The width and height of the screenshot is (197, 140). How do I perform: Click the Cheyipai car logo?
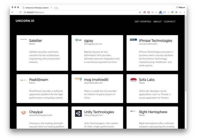(x=23, y=113)
